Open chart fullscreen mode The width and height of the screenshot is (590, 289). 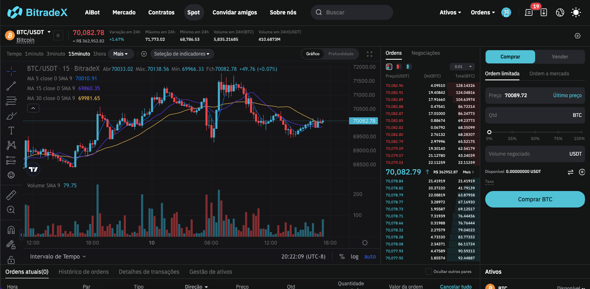(x=369, y=54)
